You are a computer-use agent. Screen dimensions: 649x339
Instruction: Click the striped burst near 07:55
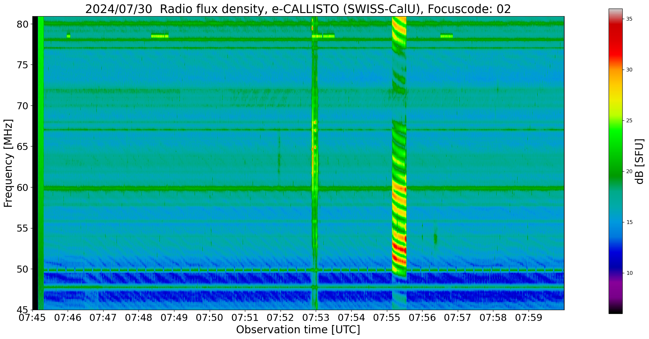pyautogui.click(x=399, y=146)
